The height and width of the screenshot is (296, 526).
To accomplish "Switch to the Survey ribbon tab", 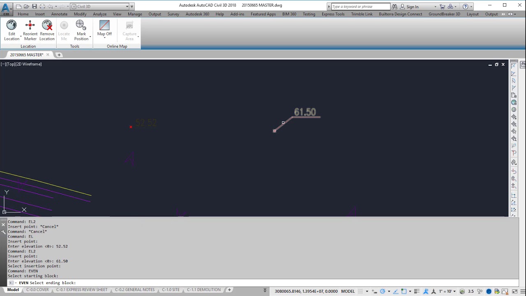I will tap(173, 14).
